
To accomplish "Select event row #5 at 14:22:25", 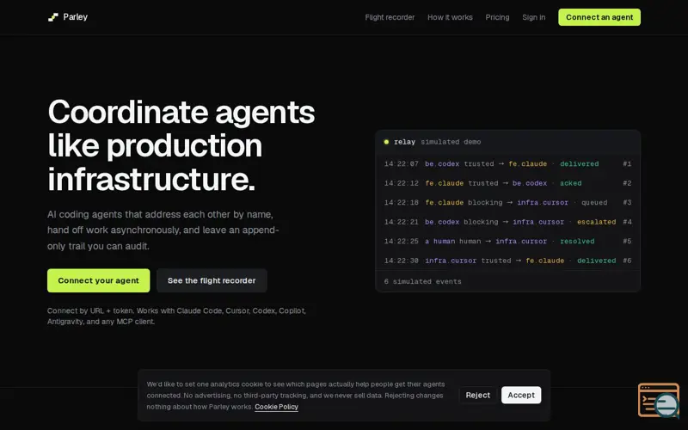I will tap(507, 241).
